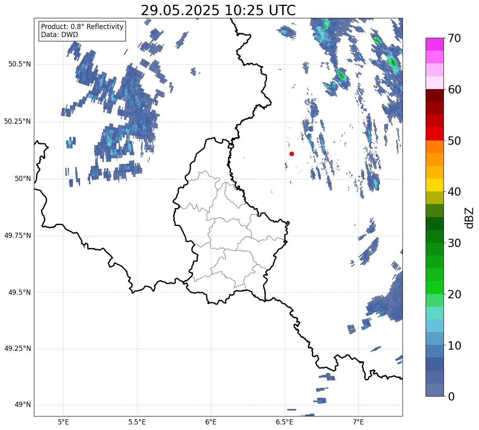Click the "50°N" latitude label
Screen dimensions: 479x430
coord(23,179)
